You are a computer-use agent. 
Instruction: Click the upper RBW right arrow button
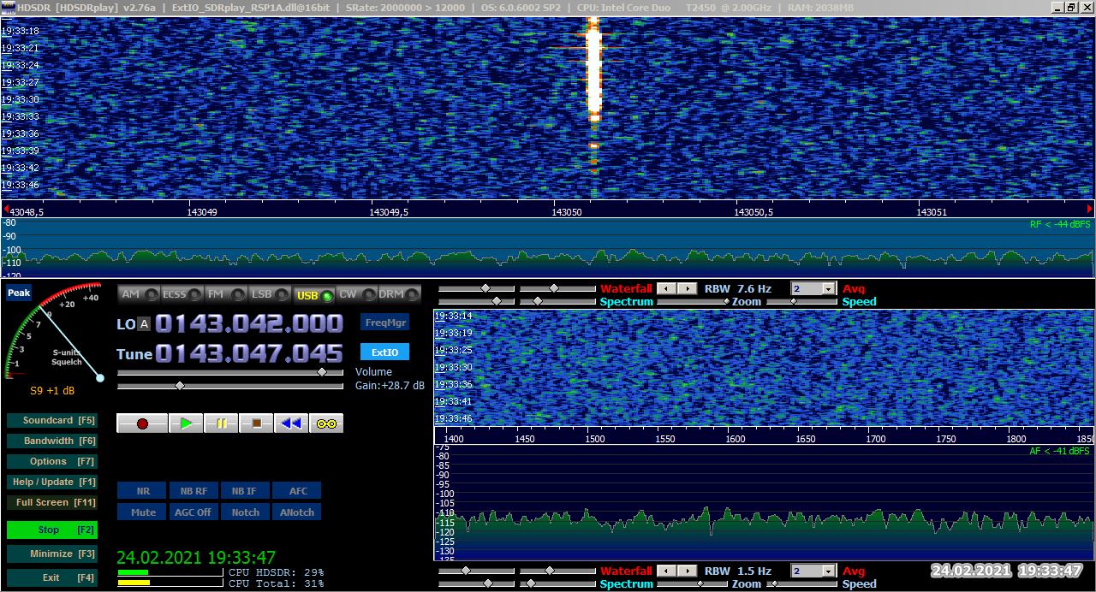pos(688,289)
